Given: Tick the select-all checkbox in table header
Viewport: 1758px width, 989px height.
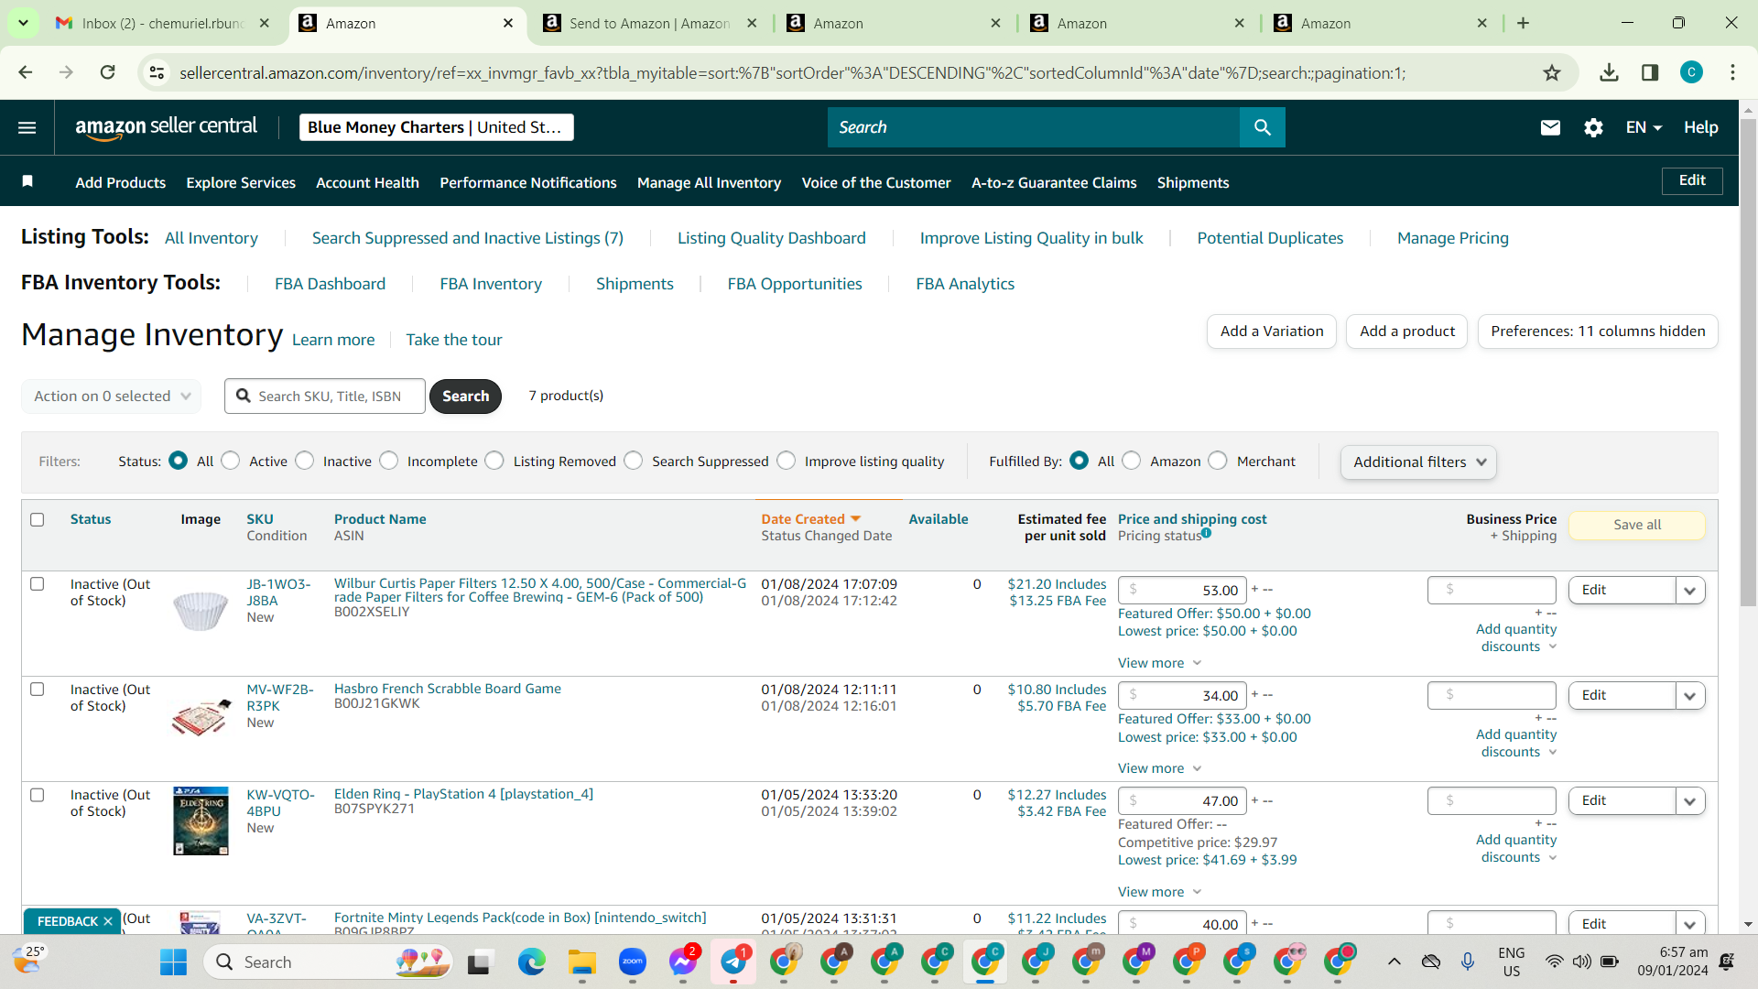Looking at the screenshot, I should pos(38,519).
